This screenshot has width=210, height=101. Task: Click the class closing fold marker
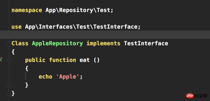(9, 93)
